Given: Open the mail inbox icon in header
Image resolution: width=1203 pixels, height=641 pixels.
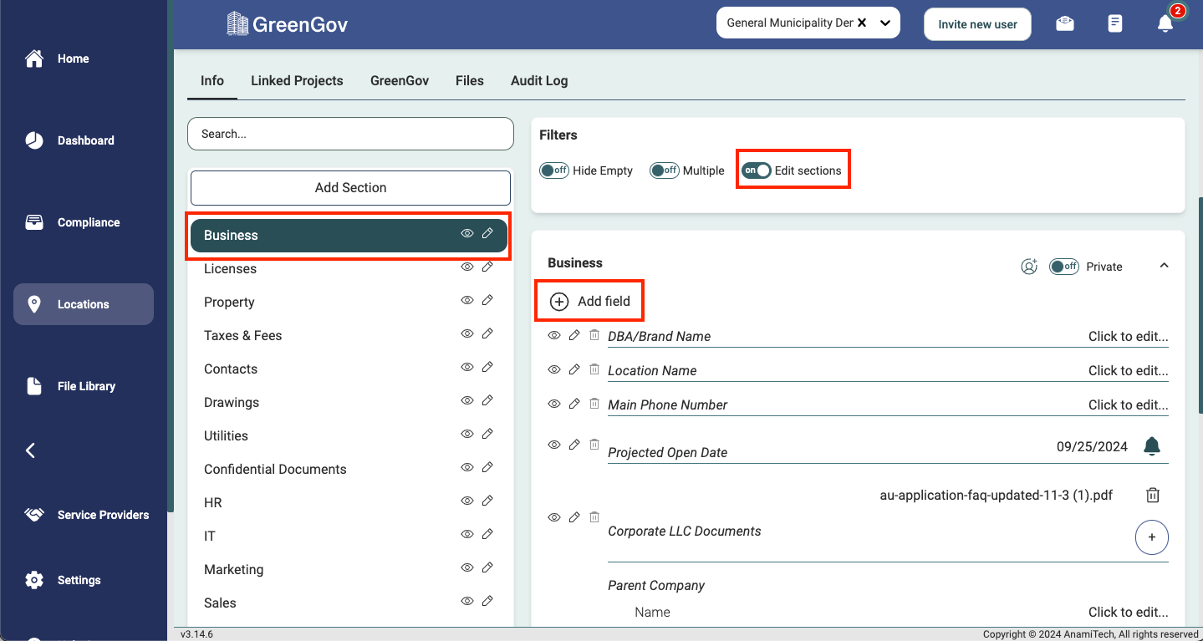Looking at the screenshot, I should [x=1065, y=23].
